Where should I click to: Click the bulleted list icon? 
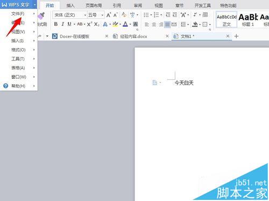point(146,15)
